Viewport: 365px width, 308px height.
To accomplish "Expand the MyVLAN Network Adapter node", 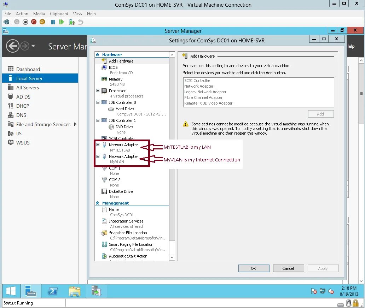I will tap(98, 156).
